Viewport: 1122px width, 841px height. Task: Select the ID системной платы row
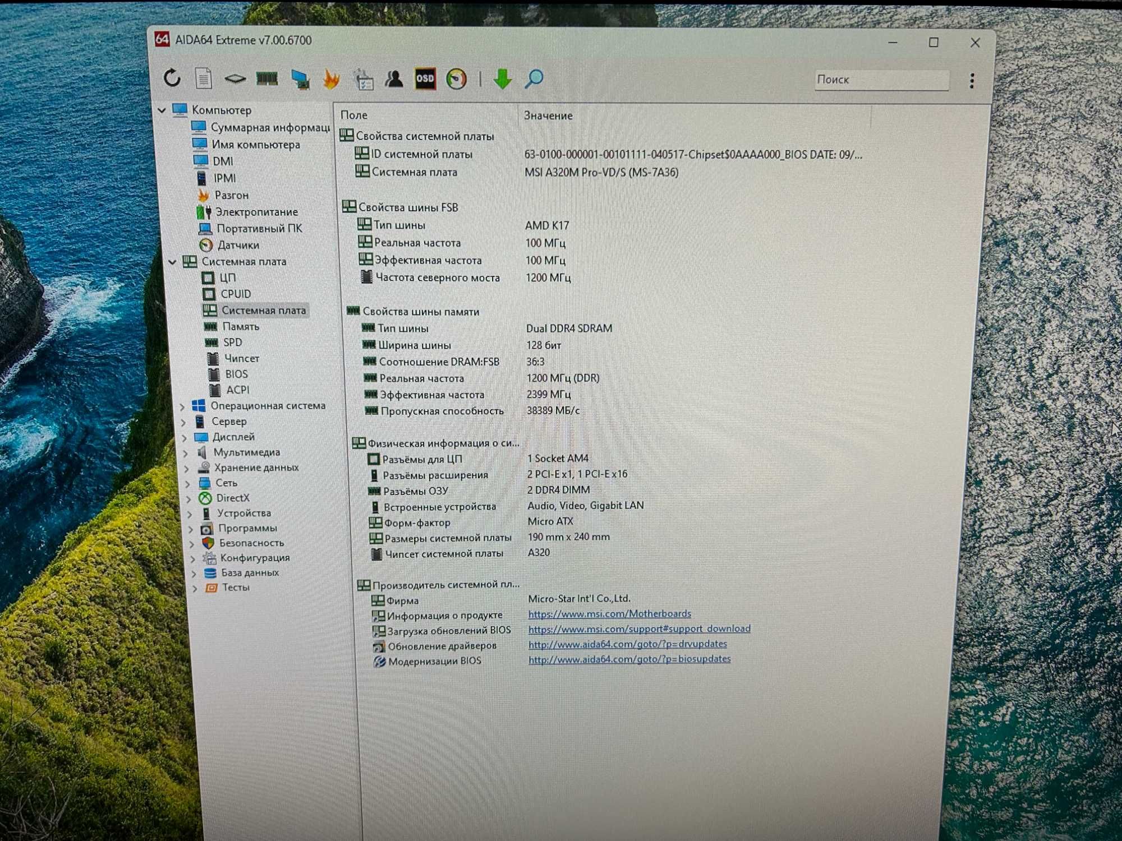(609, 154)
